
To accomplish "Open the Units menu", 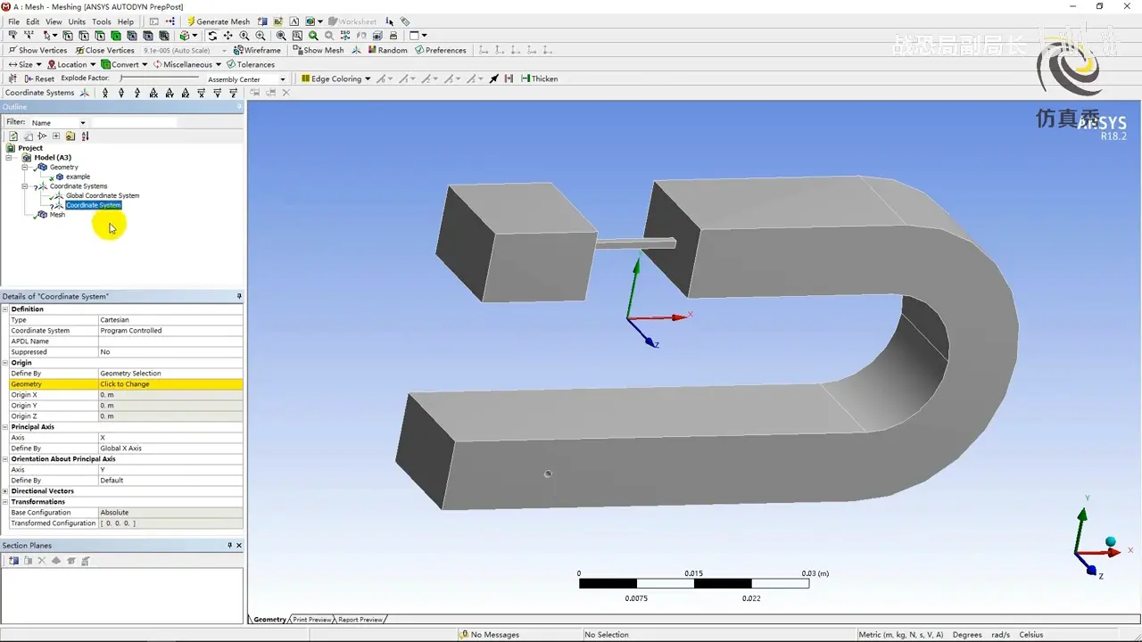I will coord(77,21).
